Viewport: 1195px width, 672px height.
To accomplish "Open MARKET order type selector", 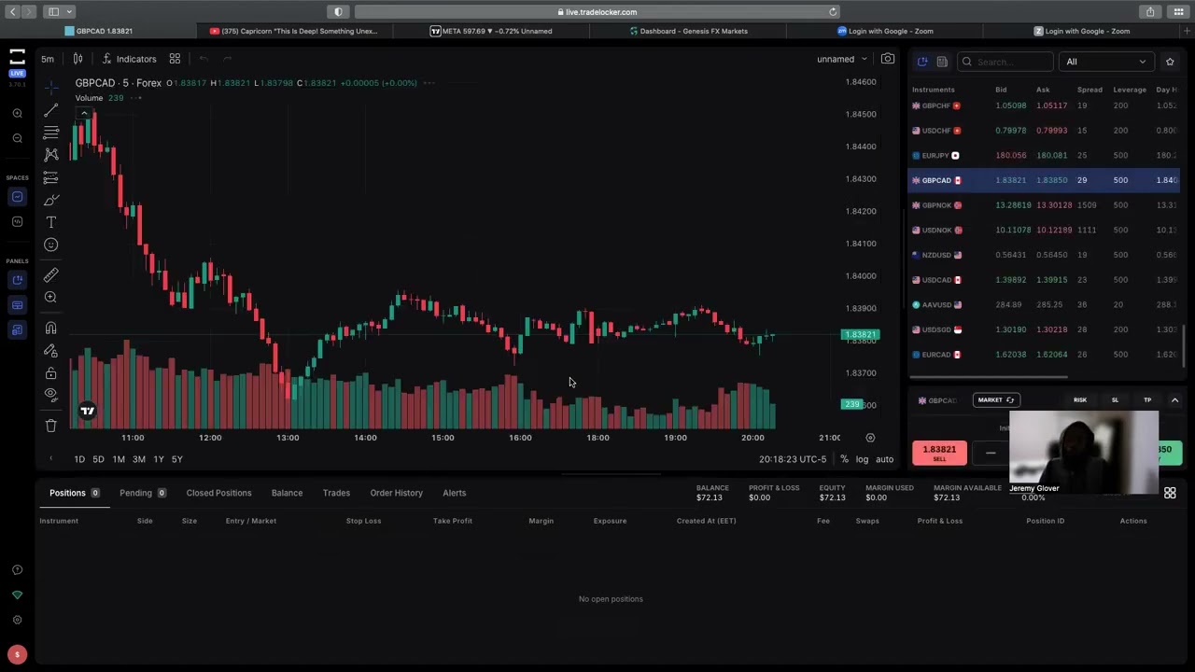I will coord(995,400).
